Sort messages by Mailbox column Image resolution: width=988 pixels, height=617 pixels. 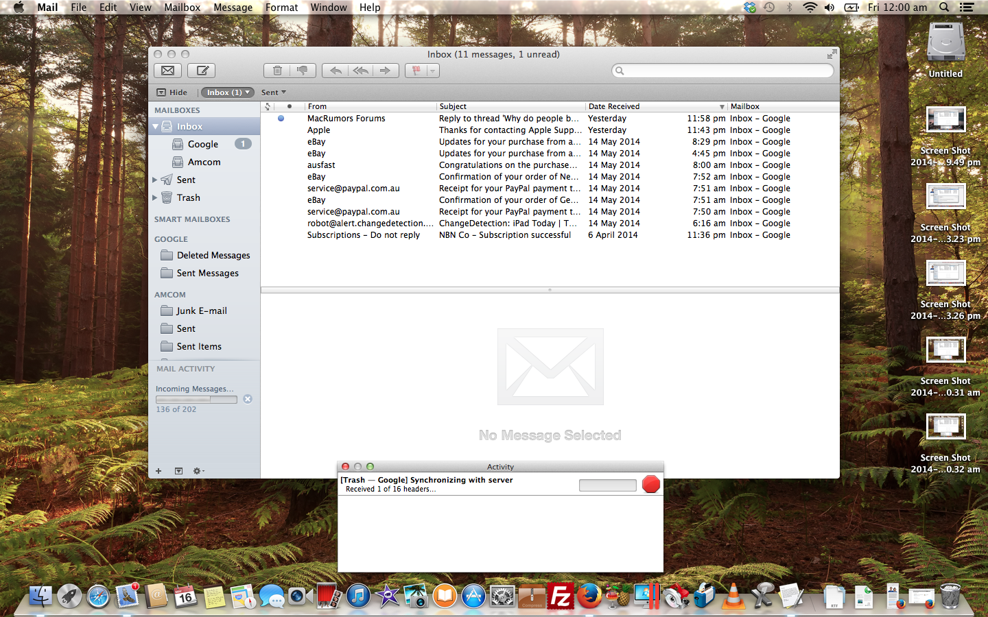point(783,106)
